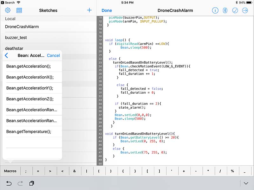Image resolution: width=254 pixels, height=190 pixels.
Task: Click line number 50 in gutter
Action: 100,163
